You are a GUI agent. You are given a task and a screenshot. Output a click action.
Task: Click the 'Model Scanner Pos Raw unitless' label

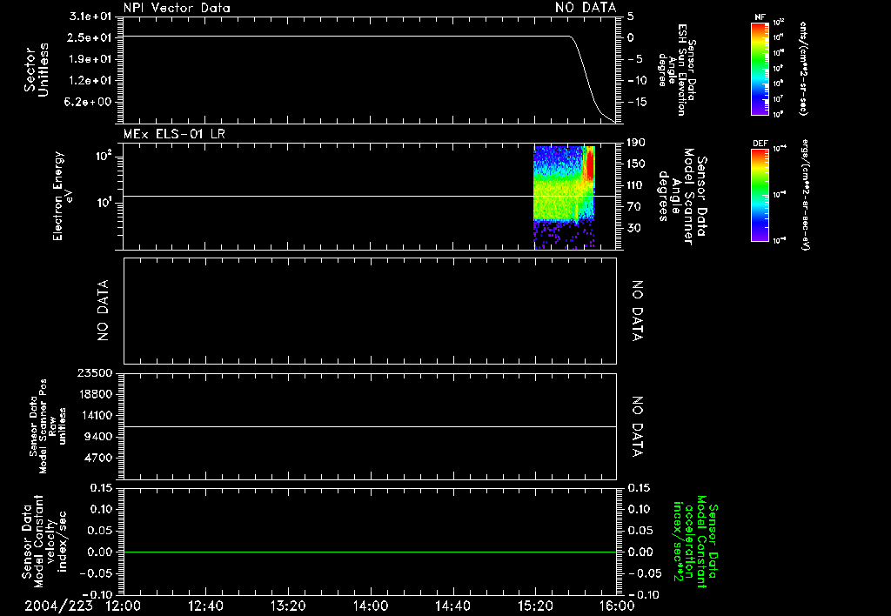tap(48, 426)
